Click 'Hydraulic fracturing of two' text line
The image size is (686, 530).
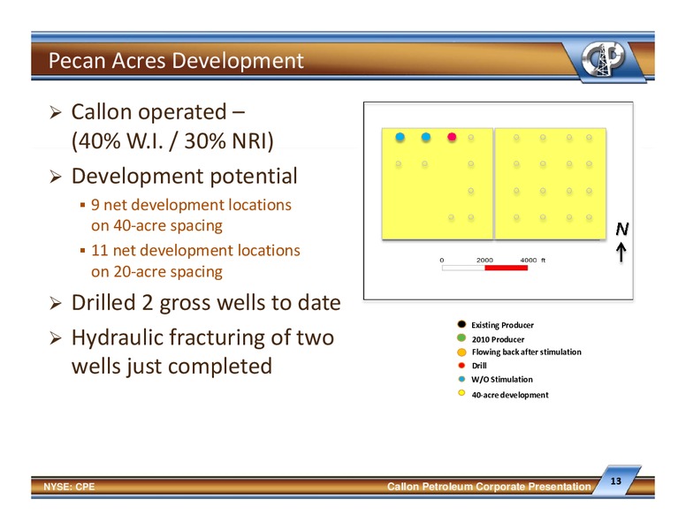(202, 337)
